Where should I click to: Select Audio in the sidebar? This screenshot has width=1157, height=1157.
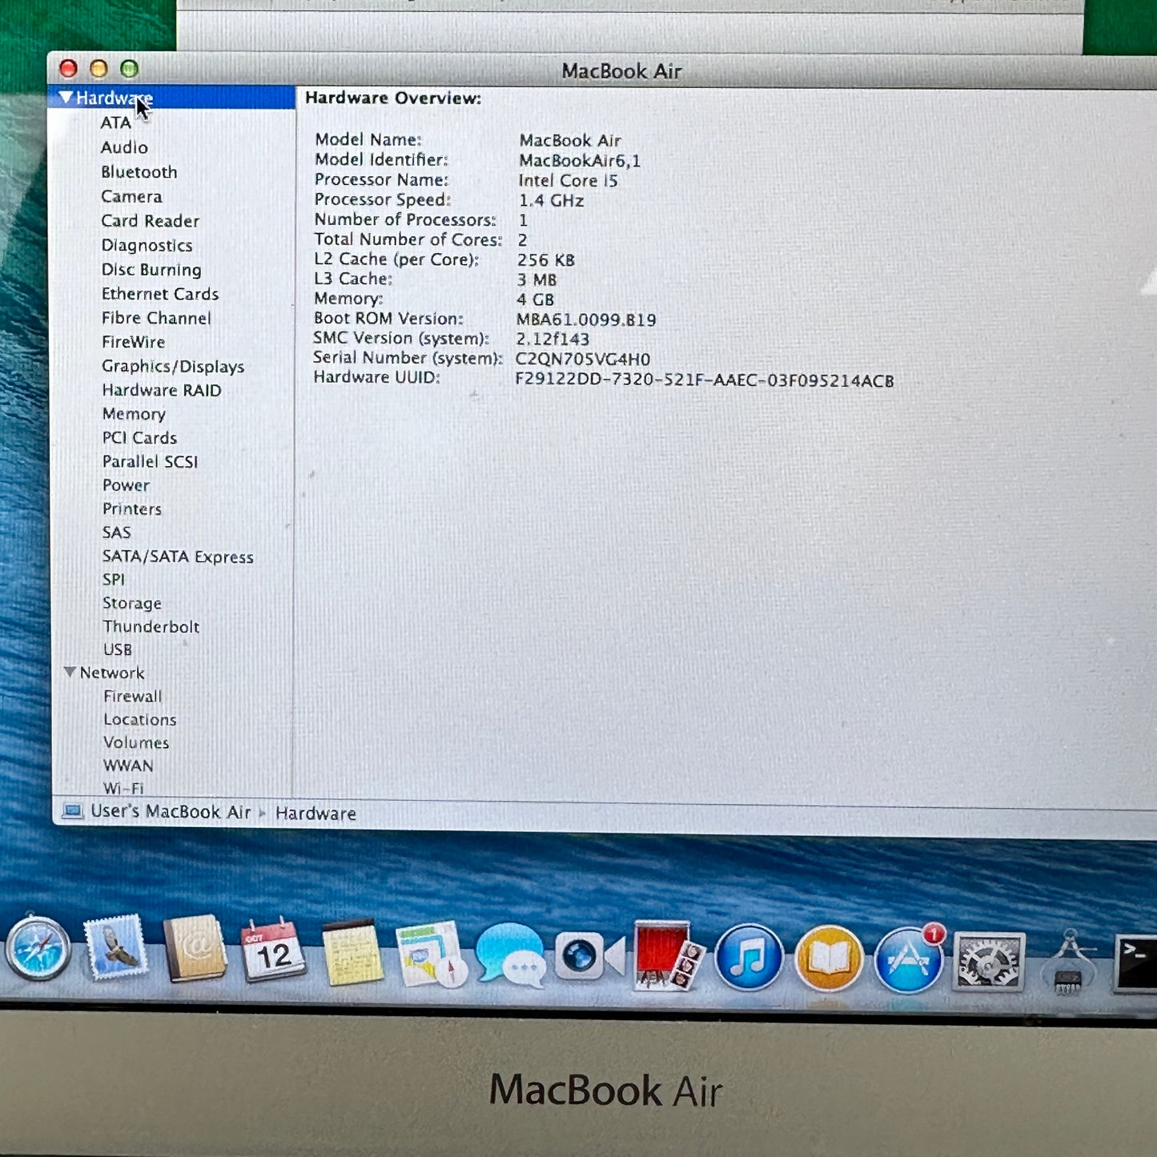pyautogui.click(x=124, y=147)
